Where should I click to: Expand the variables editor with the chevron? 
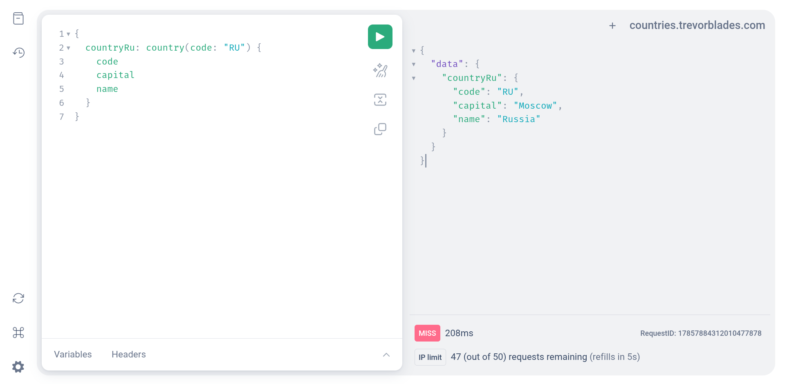point(386,355)
